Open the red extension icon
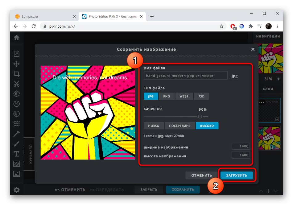 click(x=233, y=26)
